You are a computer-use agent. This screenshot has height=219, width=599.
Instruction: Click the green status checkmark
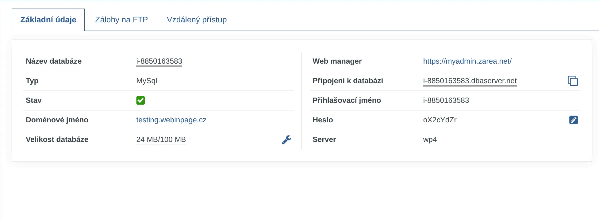140,100
